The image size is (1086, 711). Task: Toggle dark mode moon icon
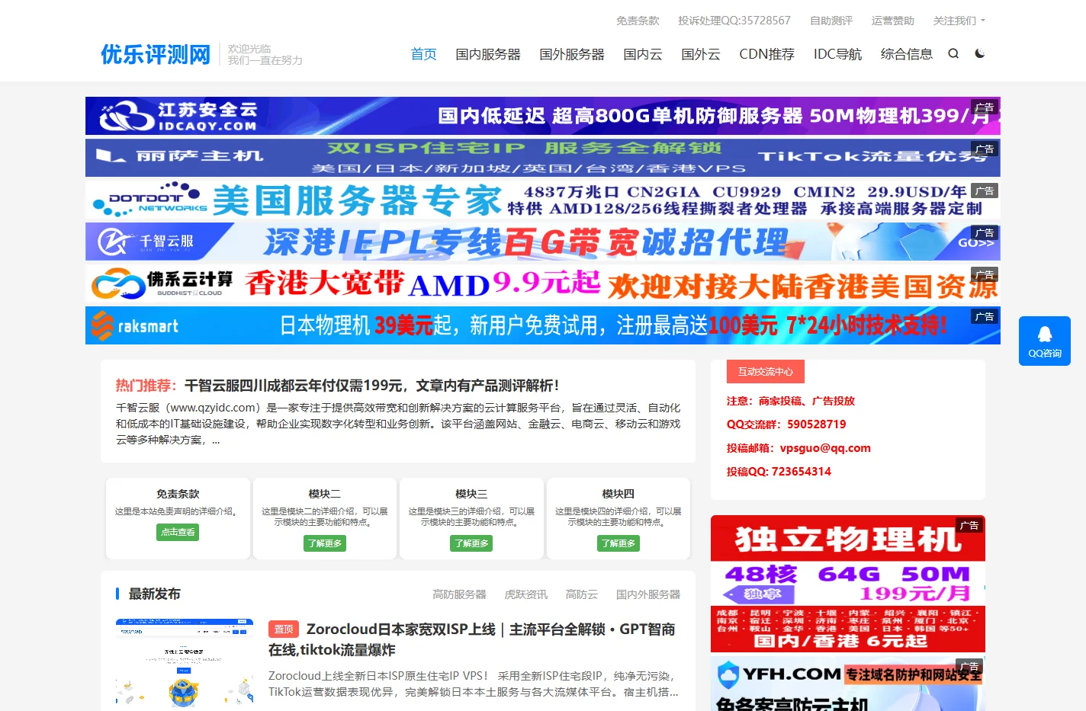(980, 53)
